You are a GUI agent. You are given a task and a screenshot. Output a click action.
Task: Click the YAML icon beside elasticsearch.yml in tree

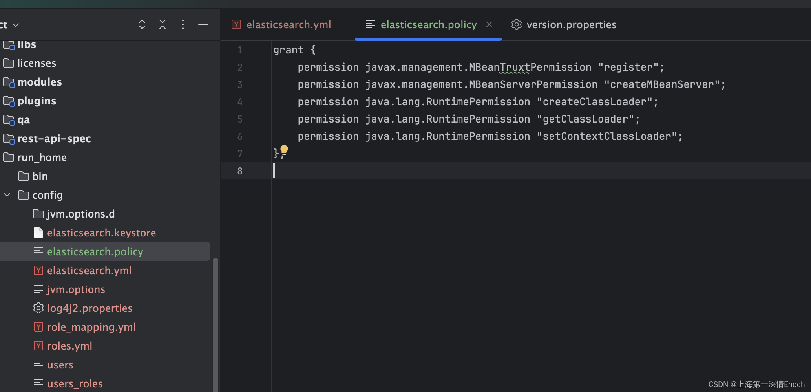38,270
